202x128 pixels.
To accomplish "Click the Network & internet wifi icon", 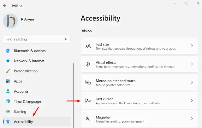I will [x=8, y=61].
